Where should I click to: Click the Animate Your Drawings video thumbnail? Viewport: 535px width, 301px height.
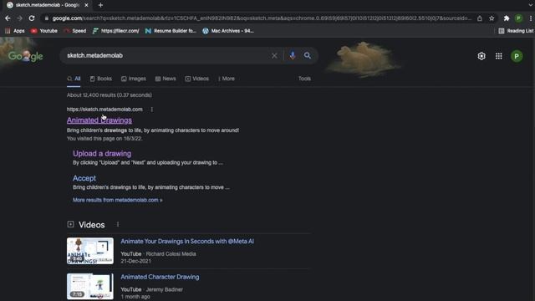point(90,251)
